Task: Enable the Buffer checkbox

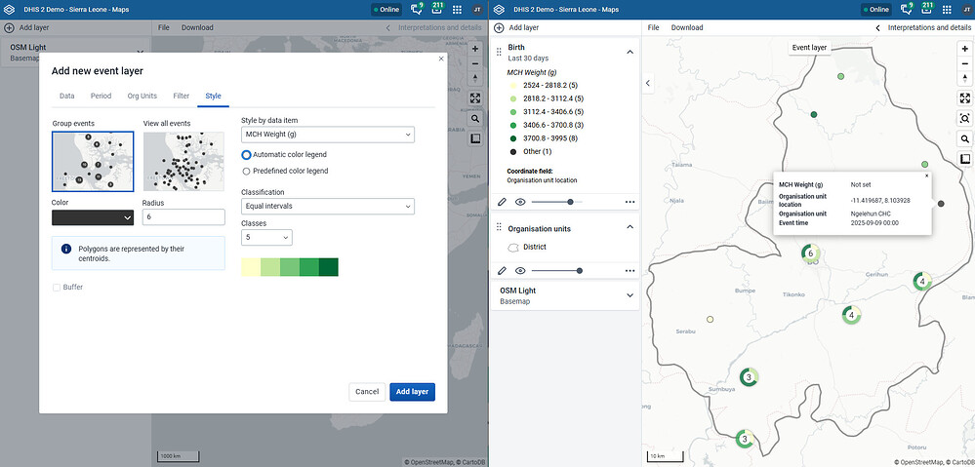Action: [57, 288]
